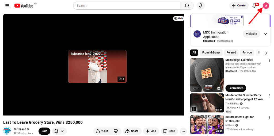The image size is (274, 136).
Task: Open The FBI Files channel link
Action: click(x=232, y=104)
